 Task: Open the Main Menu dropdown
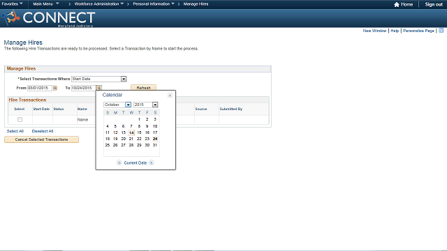[x=46, y=4]
